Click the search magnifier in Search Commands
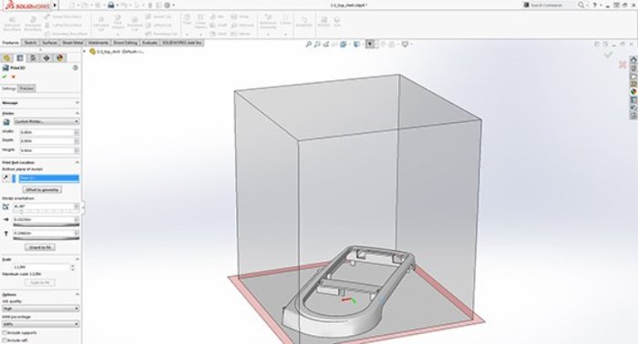This screenshot has height=344, width=638. [581, 5]
